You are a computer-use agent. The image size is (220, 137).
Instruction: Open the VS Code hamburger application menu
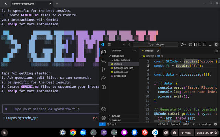(x=109, y=45)
